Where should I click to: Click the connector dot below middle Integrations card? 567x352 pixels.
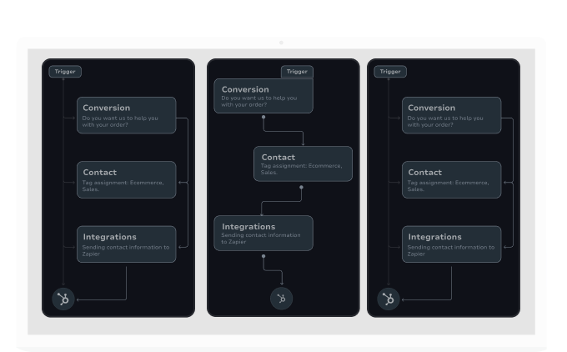[263, 256]
